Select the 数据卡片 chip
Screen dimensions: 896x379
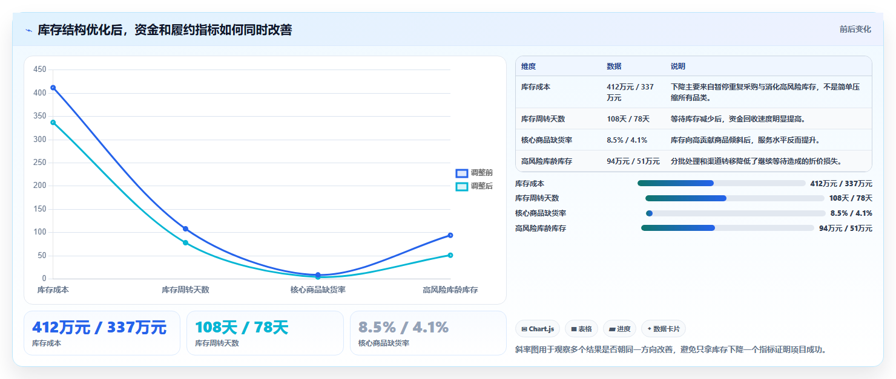click(x=663, y=329)
